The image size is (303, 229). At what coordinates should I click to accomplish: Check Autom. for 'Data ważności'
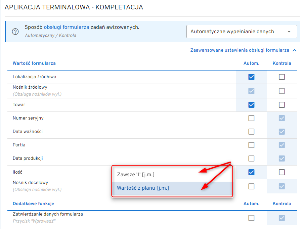coord(251,132)
